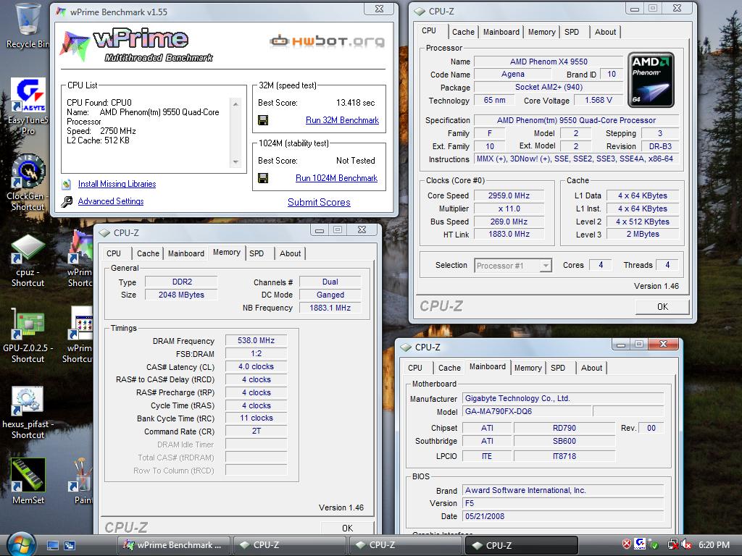Switch to CPU tab in Memory CPU-Z window
Image resolution: width=742 pixels, height=556 pixels.
pos(114,253)
